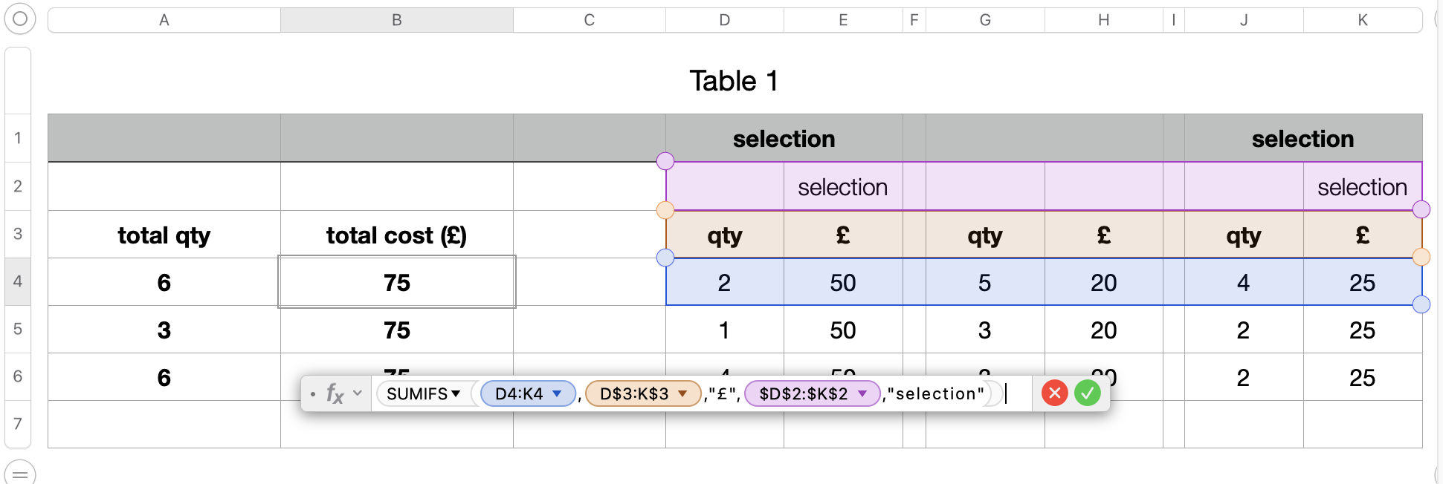This screenshot has height=484, width=1443.
Task: Expand the chevron next to the fx icon
Action: (x=358, y=393)
